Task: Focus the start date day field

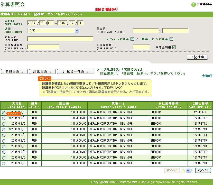Action: pyautogui.click(x=50, y=23)
